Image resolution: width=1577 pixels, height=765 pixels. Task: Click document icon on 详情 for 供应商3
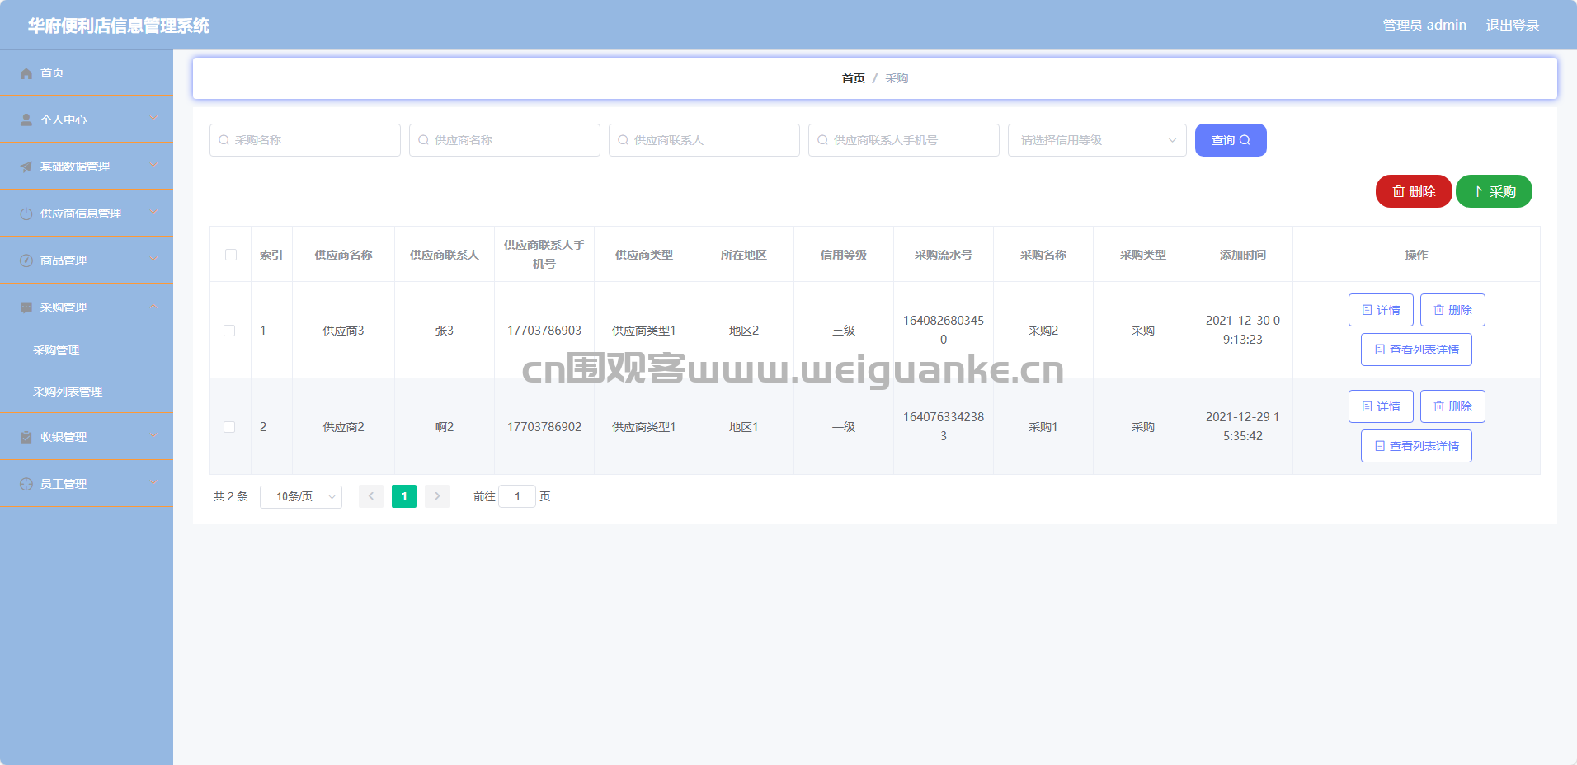1367,310
